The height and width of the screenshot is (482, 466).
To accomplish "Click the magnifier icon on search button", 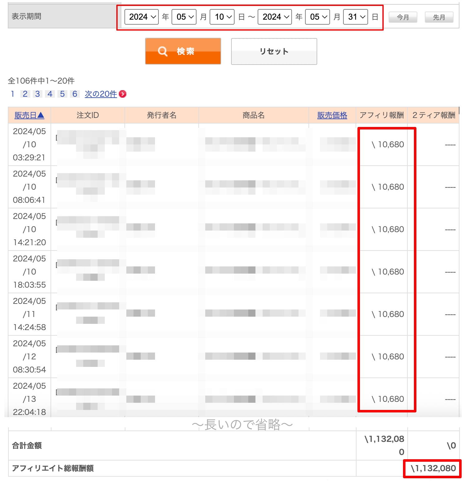I will point(163,51).
